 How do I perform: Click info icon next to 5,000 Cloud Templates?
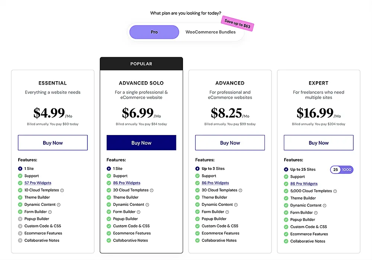pos(335,191)
